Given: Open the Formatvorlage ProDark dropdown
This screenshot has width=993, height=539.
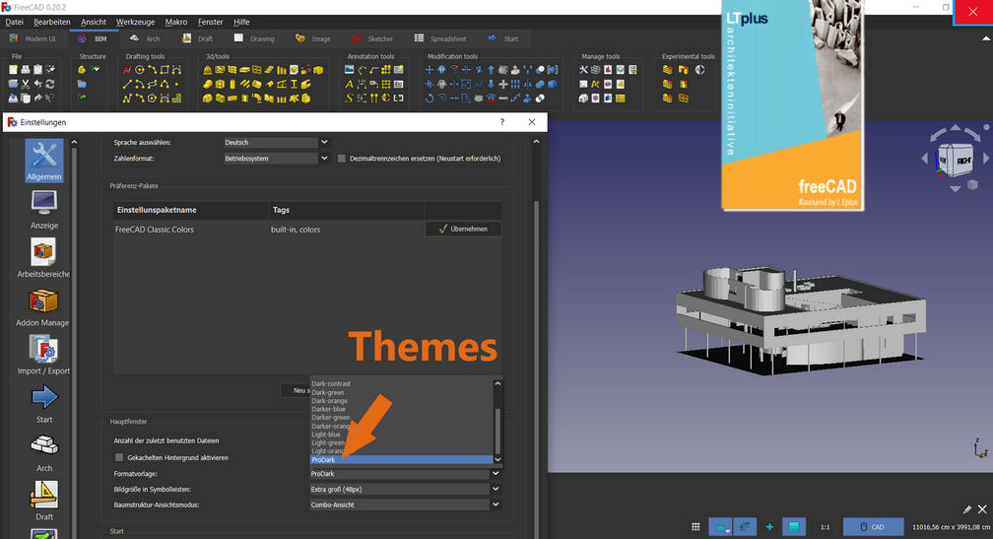Looking at the screenshot, I should pos(405,474).
